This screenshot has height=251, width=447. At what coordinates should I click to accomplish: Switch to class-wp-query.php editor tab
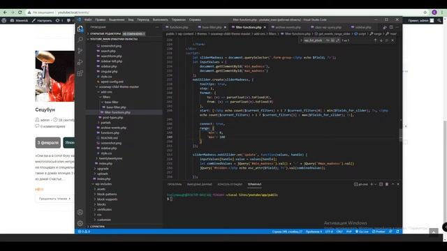[x=328, y=27]
